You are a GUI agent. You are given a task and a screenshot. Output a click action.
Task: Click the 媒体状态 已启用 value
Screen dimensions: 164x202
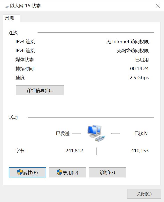[142, 60]
